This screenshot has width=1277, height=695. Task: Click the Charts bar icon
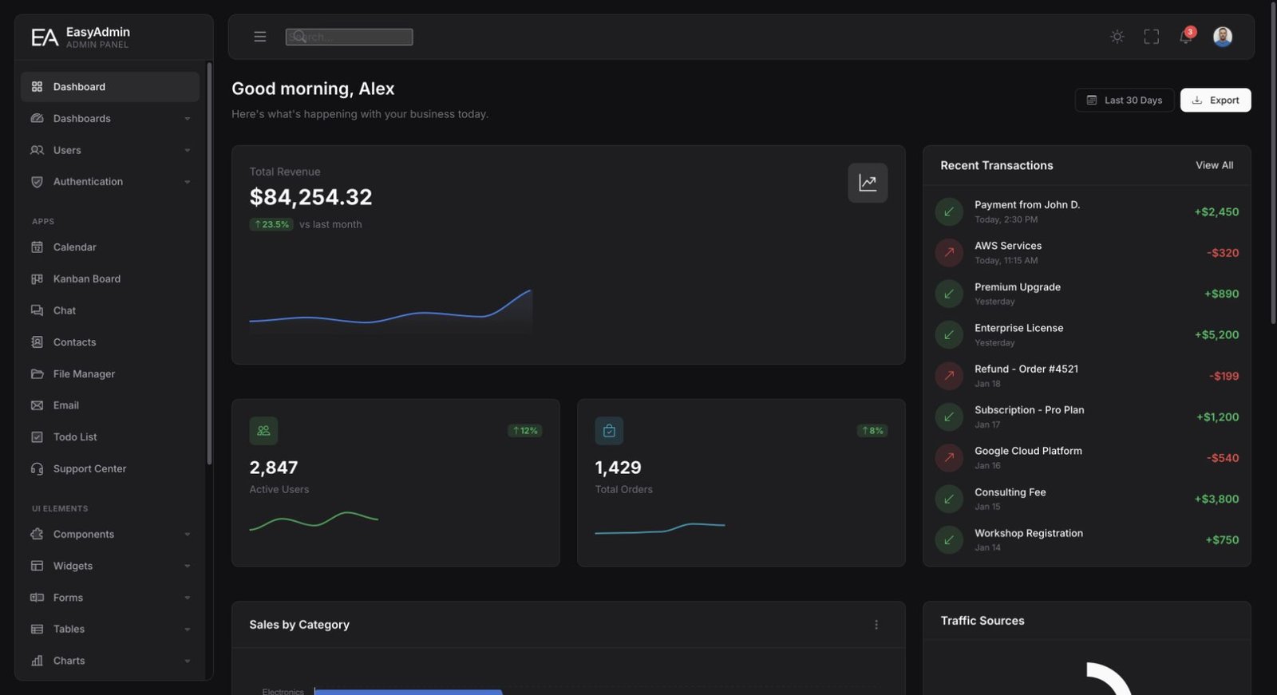[37, 661]
